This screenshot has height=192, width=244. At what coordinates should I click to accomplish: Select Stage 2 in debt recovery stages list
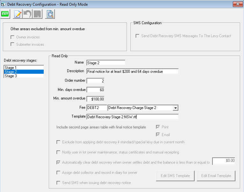[x=24, y=72]
